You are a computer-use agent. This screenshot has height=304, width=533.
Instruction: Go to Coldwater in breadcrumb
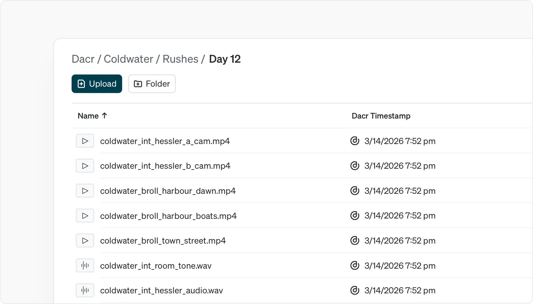(x=129, y=59)
